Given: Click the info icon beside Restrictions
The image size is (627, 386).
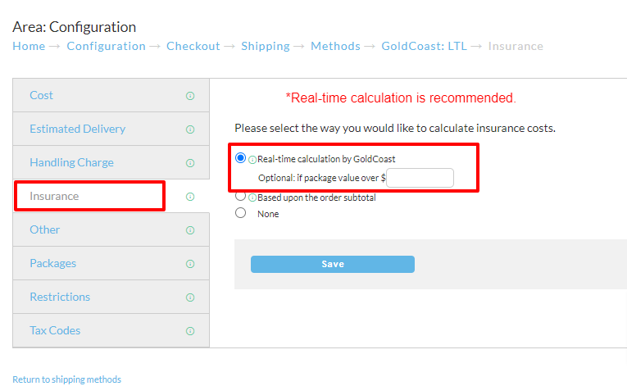Looking at the screenshot, I should 190,297.
